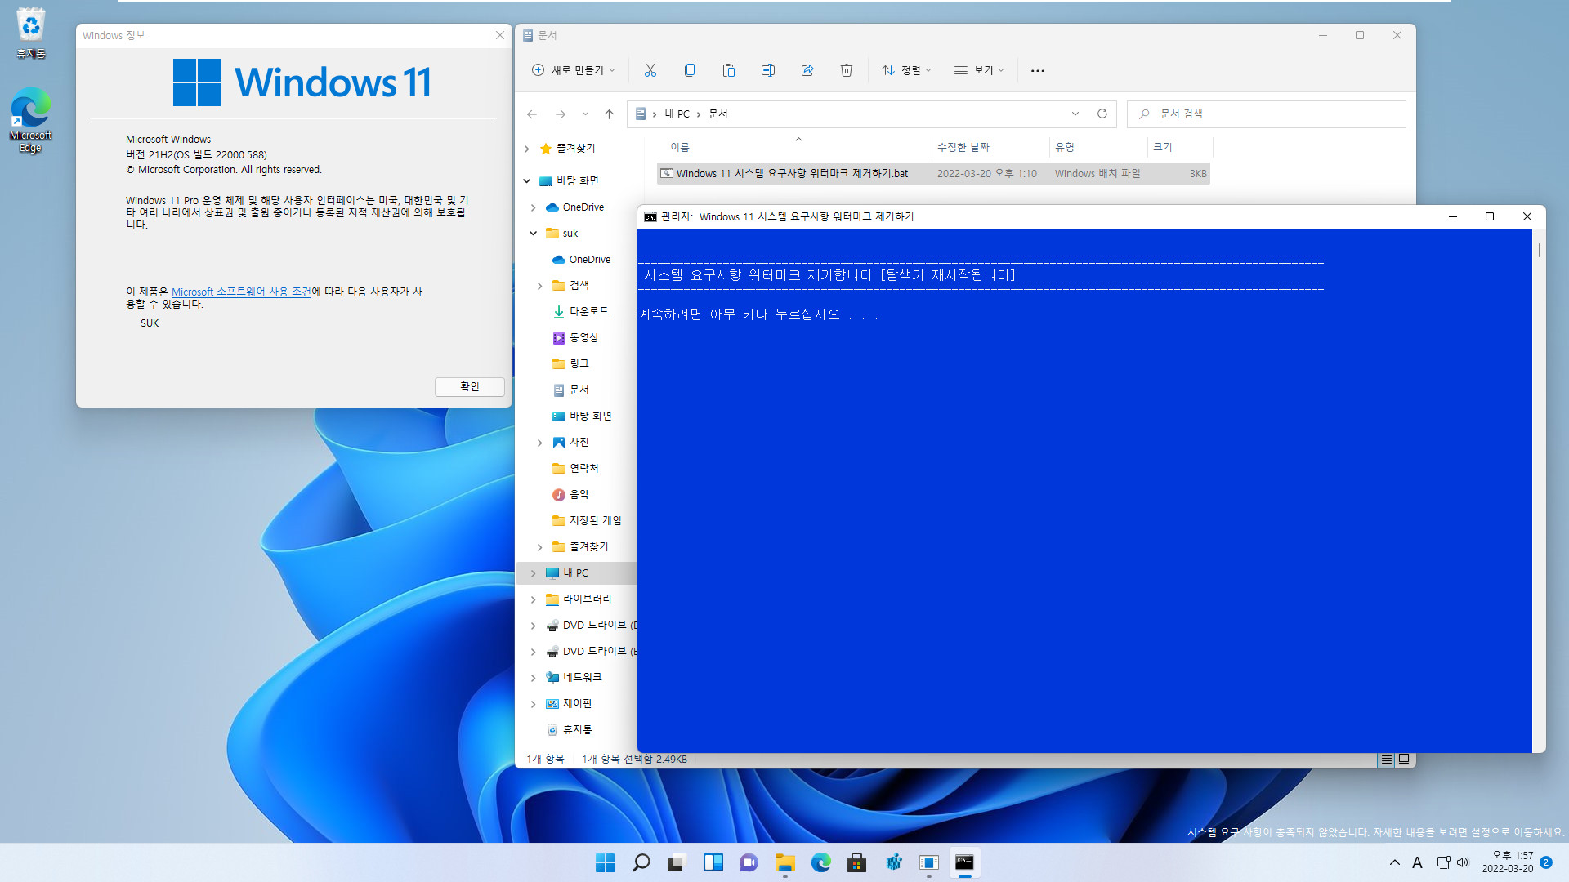Select 다운로드 in navigation tree
Screen dimensions: 1569x882
(588, 312)
